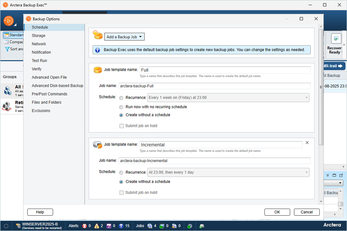Select Create without a schedule for Full job
Image resolution: width=347 pixels, height=231 pixels.
[x=121, y=115]
